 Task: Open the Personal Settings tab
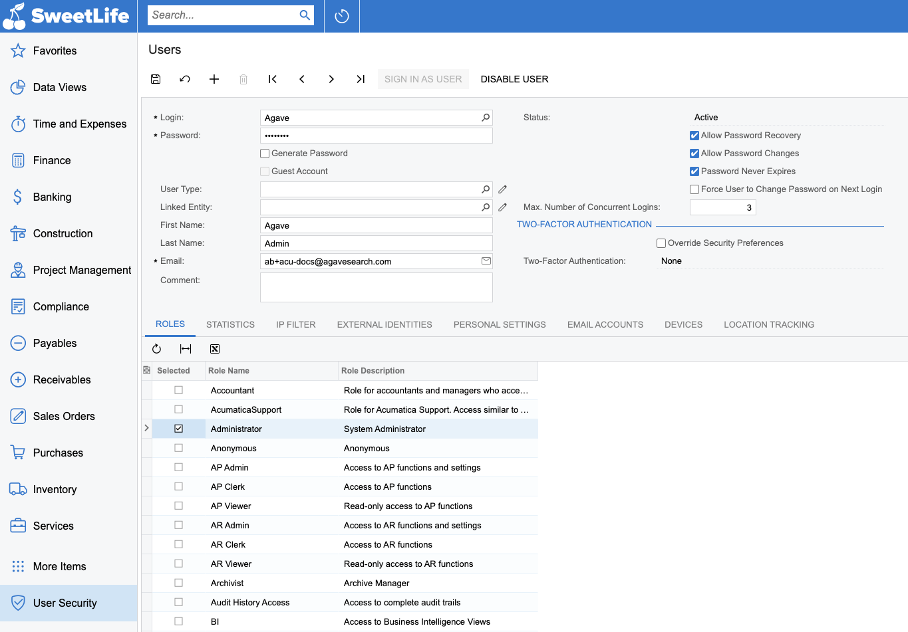(500, 324)
